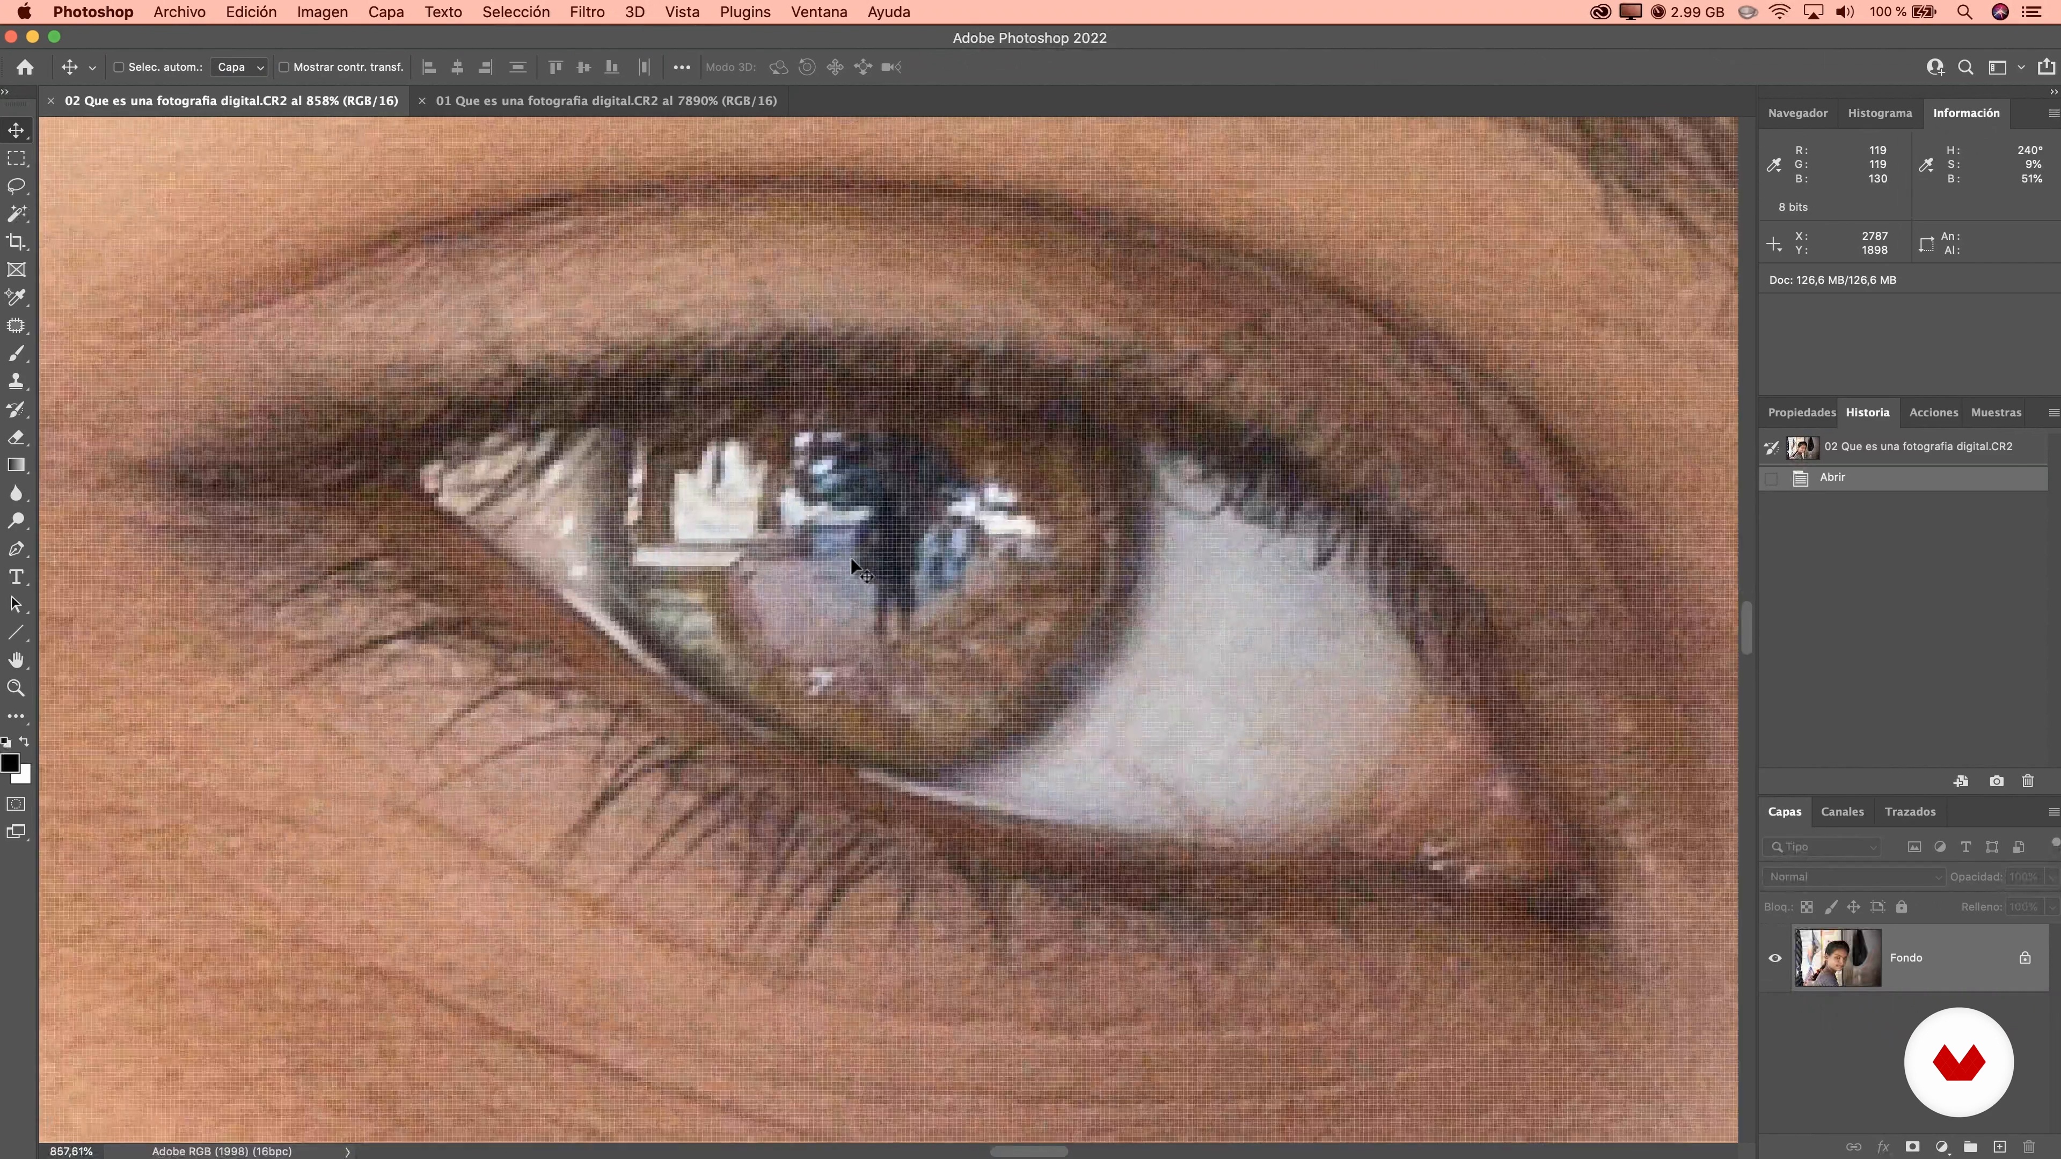The image size is (2061, 1159).
Task: Create new snapshot in Historia panel
Action: [1996, 781]
